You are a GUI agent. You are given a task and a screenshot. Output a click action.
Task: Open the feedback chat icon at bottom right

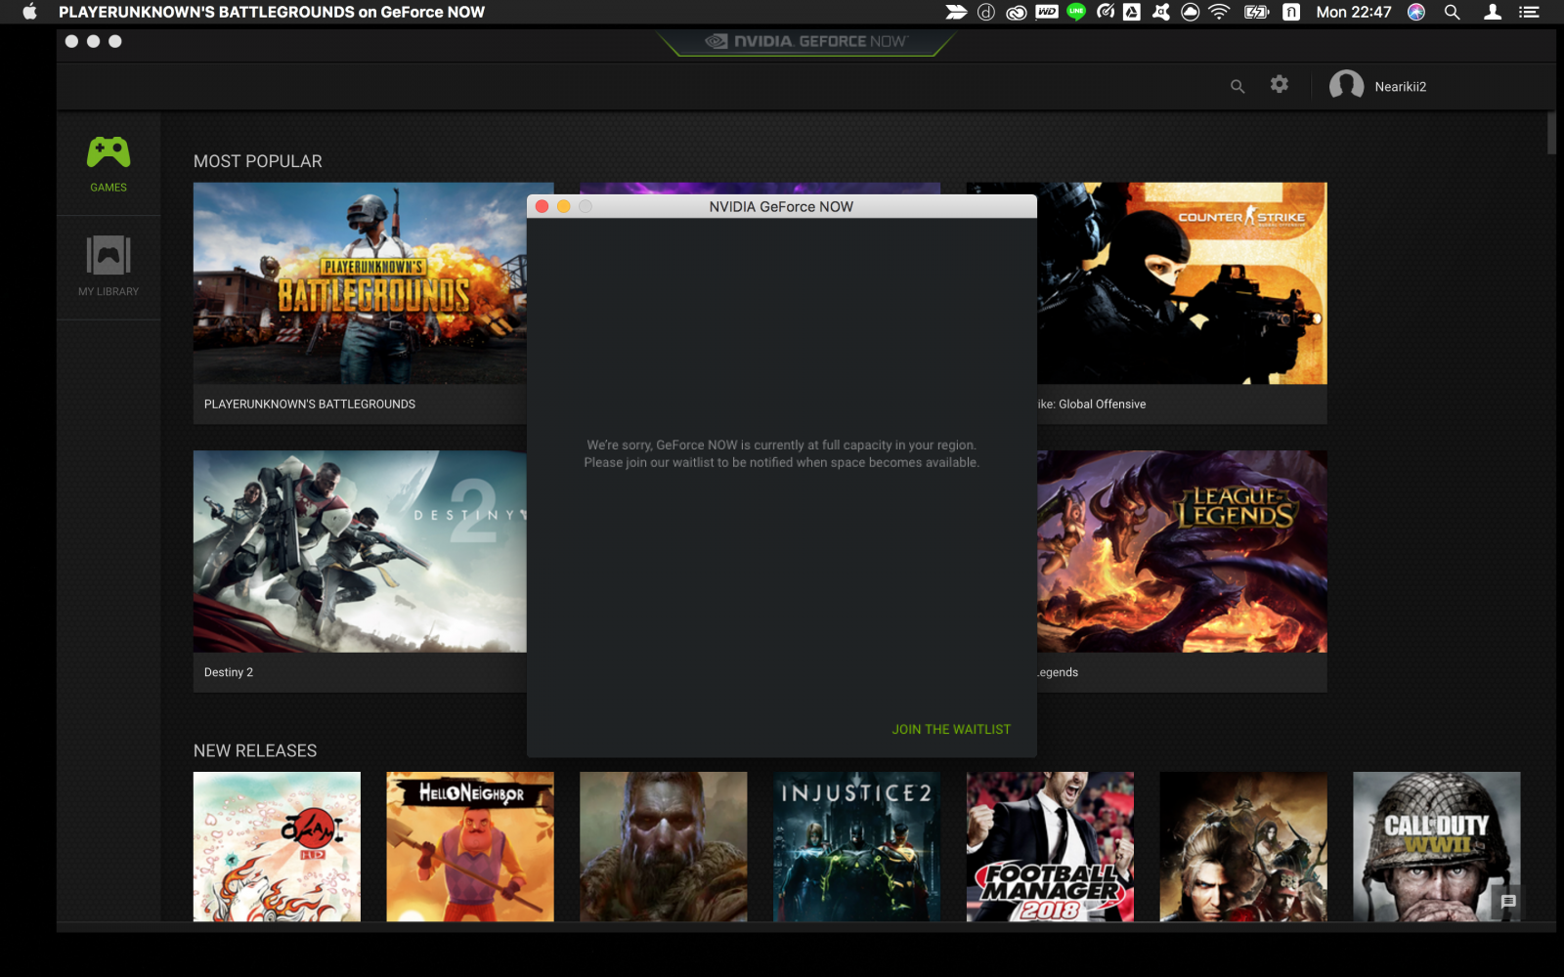[1508, 902]
